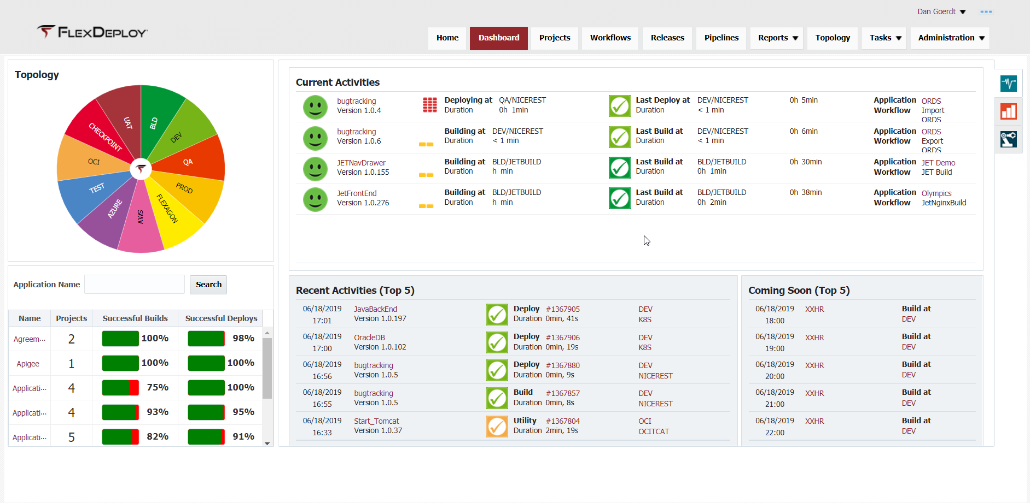The width and height of the screenshot is (1030, 503).
Task: Click the Successful Builds column header
Action: pos(135,318)
